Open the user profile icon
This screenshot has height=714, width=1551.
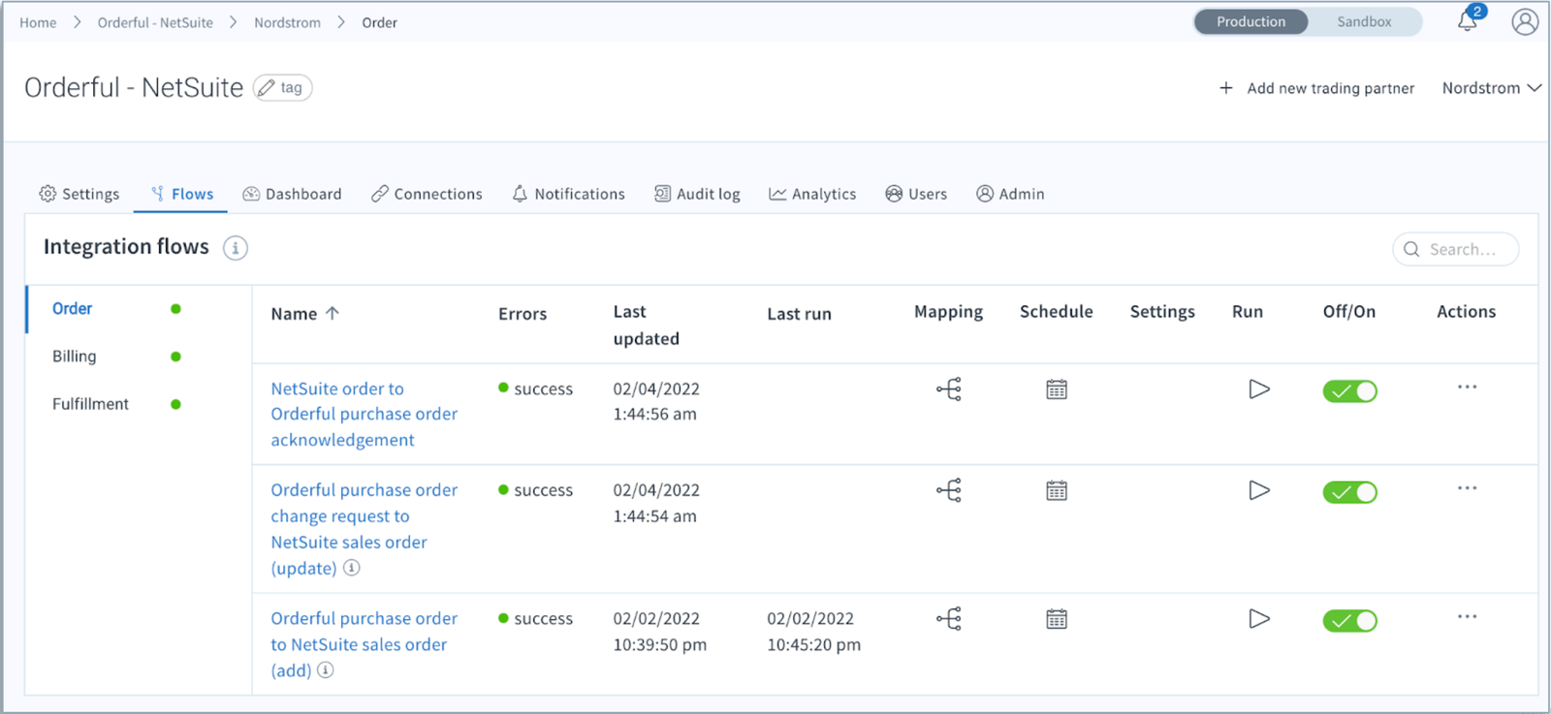1525,22
